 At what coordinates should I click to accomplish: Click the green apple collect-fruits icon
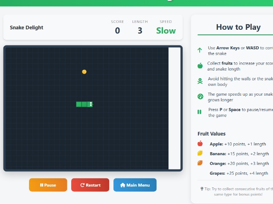click(200, 66)
